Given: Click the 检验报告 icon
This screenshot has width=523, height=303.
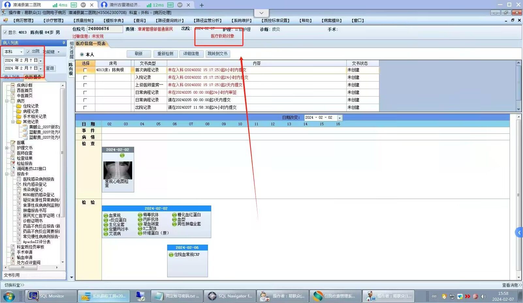Looking at the screenshot, I should pos(13,163).
